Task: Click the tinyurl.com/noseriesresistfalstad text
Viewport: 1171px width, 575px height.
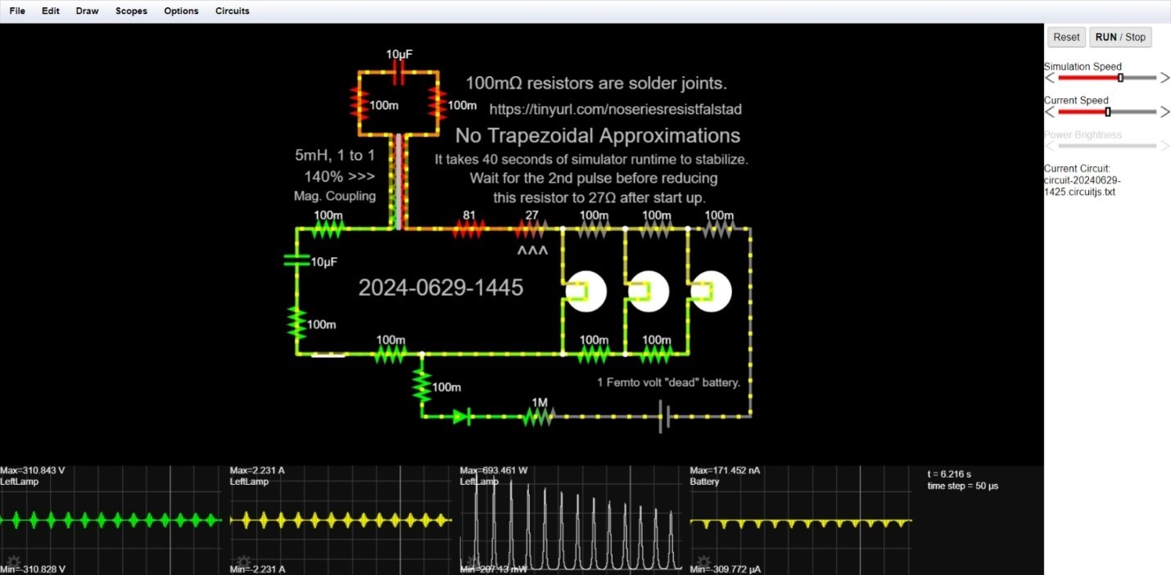Action: tap(616, 109)
